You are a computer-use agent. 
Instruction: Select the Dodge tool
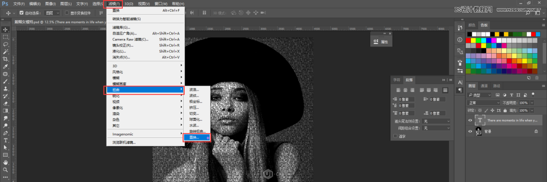pos(6,125)
